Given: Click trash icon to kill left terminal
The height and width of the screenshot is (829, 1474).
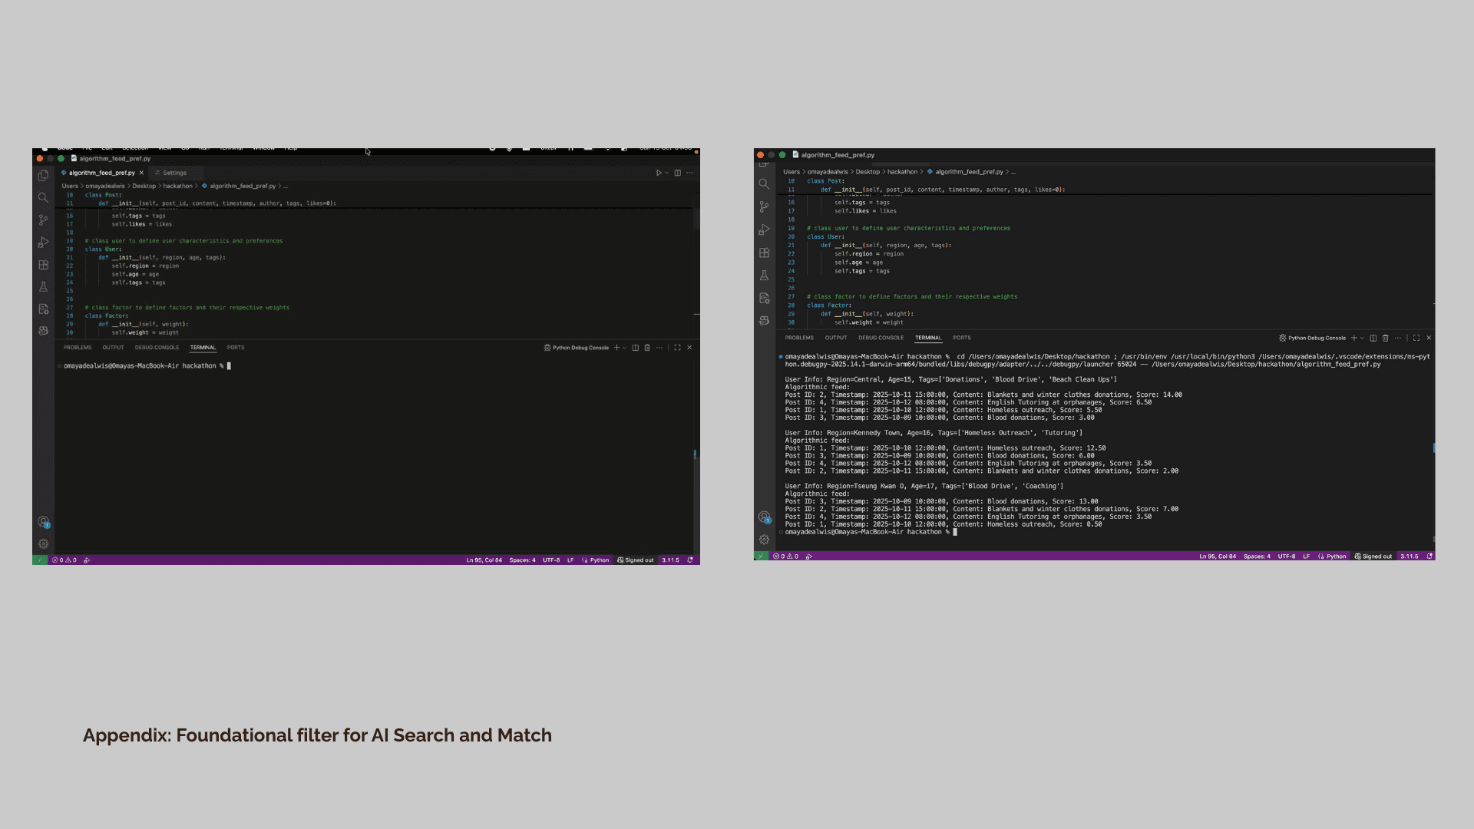Looking at the screenshot, I should coord(647,348).
